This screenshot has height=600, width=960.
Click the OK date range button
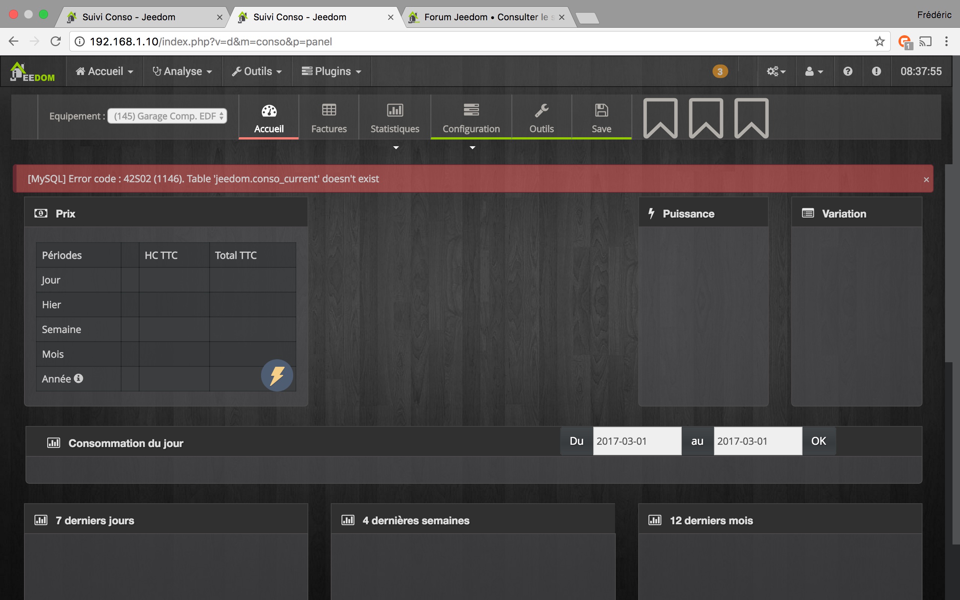point(819,441)
